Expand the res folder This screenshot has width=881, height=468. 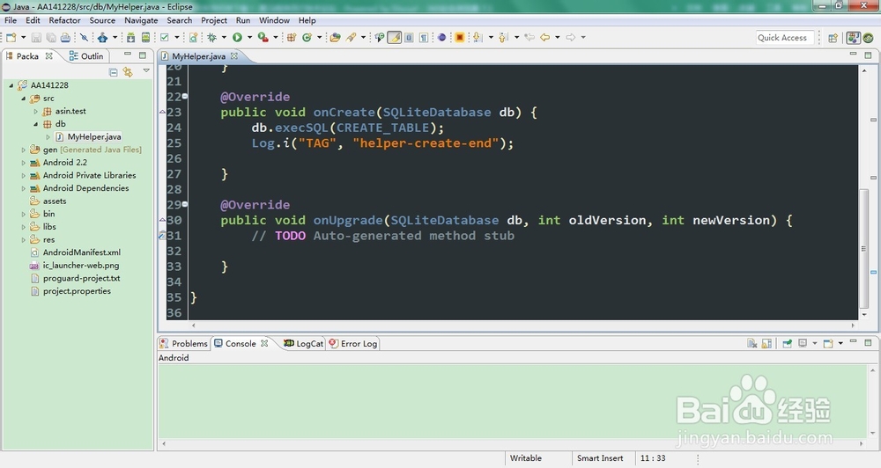pos(24,239)
